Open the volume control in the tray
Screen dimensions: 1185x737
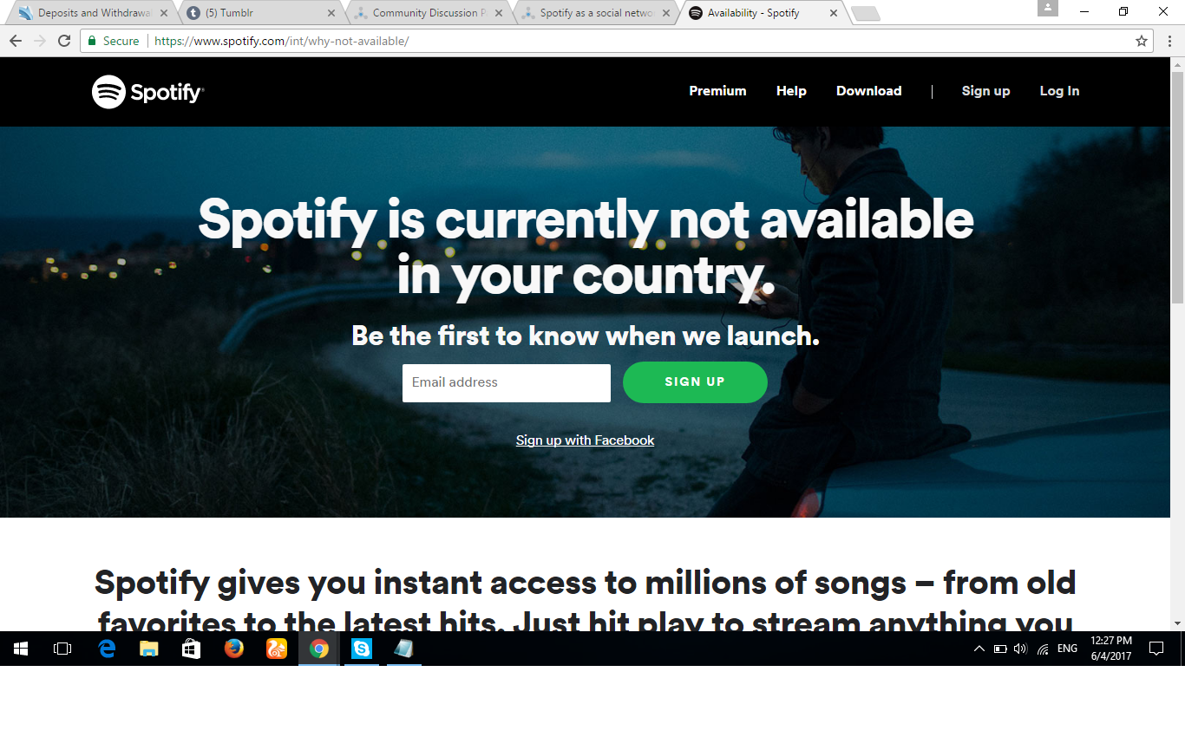coord(1020,649)
